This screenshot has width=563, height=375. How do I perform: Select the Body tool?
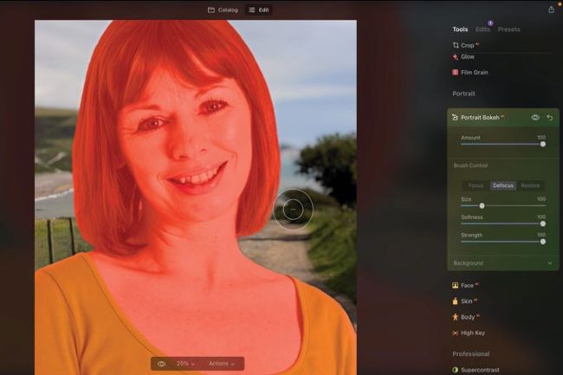(x=456, y=317)
